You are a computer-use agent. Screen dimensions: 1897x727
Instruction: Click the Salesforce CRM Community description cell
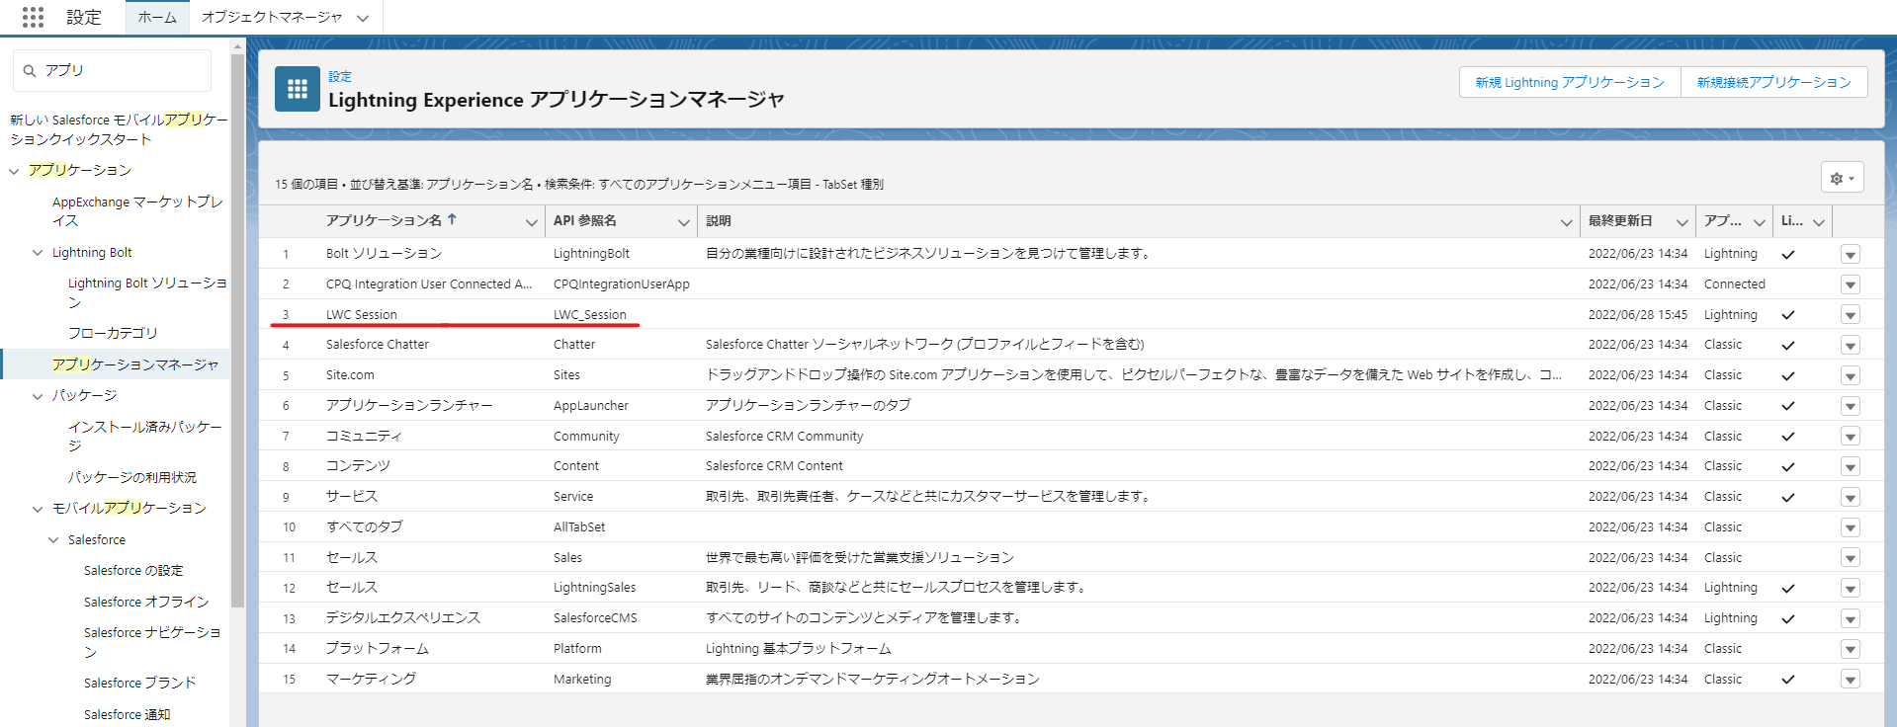(x=784, y=436)
